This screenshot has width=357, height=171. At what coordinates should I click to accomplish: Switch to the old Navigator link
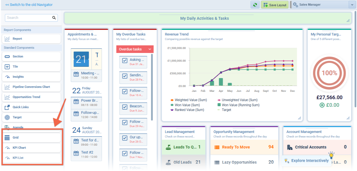click(29, 5)
